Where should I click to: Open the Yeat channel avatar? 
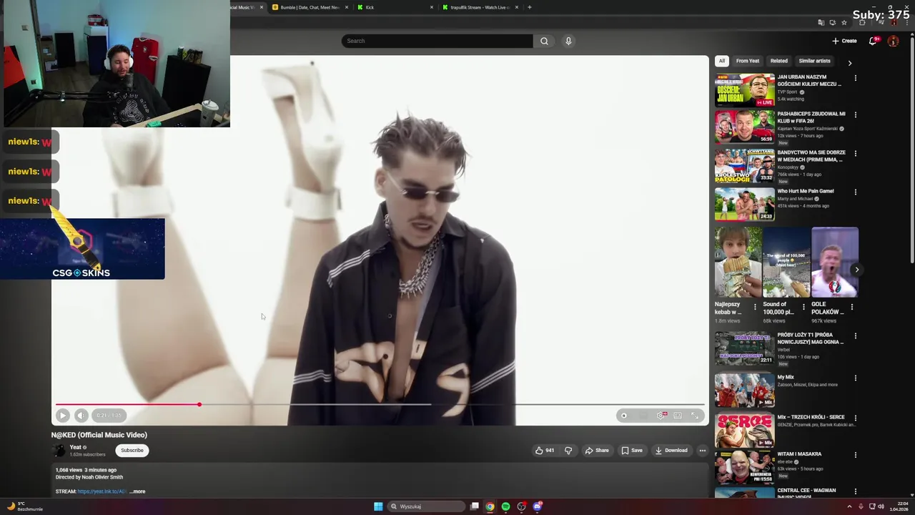[59, 451]
